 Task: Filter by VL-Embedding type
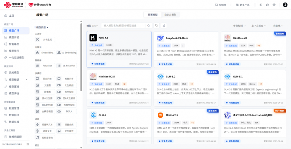tap(67, 53)
